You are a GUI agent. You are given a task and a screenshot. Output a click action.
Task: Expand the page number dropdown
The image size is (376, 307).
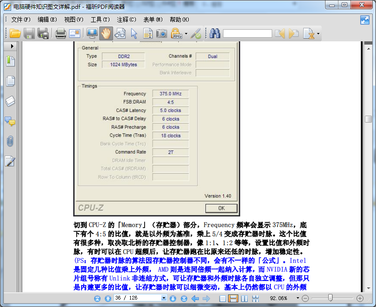(164, 298)
